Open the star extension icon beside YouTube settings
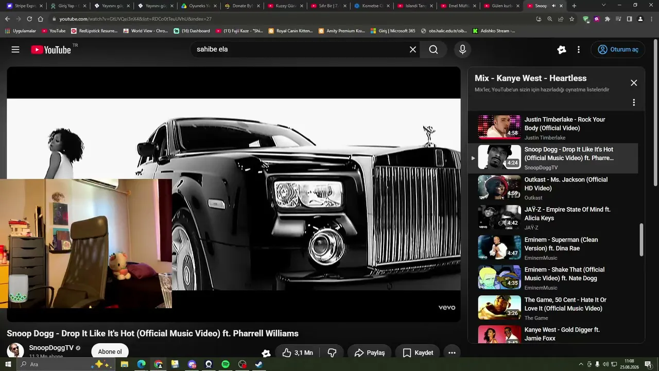 562,49
